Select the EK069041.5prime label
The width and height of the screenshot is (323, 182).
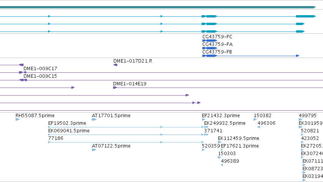(69, 131)
